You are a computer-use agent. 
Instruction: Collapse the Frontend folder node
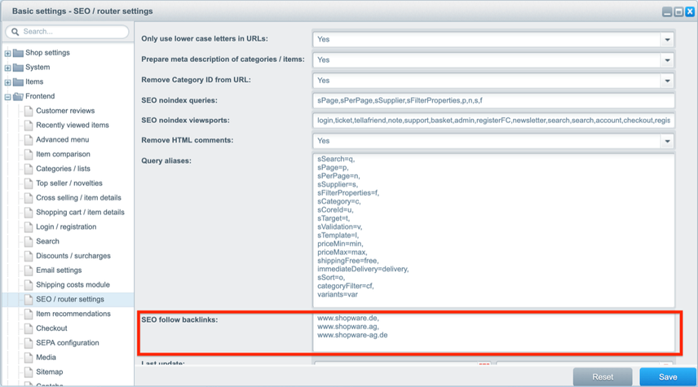click(7, 97)
